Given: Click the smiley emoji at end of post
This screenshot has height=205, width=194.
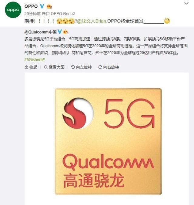Looking at the screenshot, I should pos(167,21).
